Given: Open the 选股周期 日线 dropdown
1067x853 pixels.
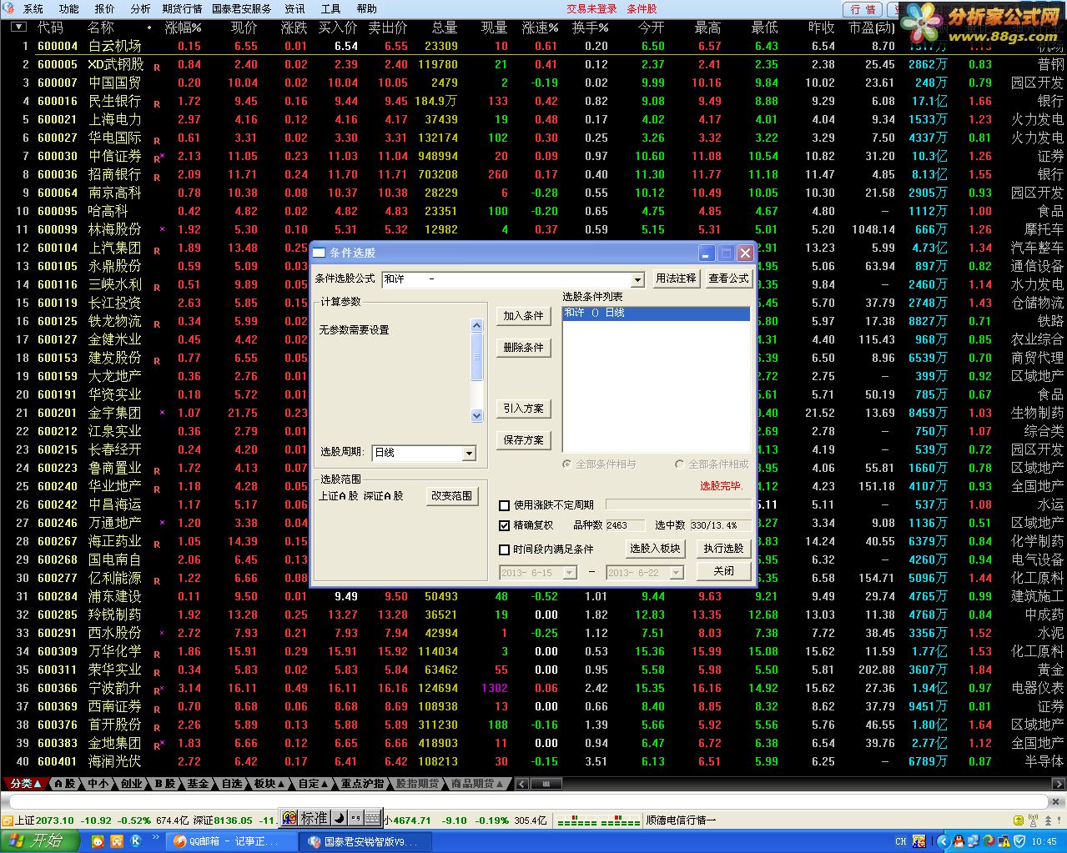Looking at the screenshot, I should click(x=469, y=454).
